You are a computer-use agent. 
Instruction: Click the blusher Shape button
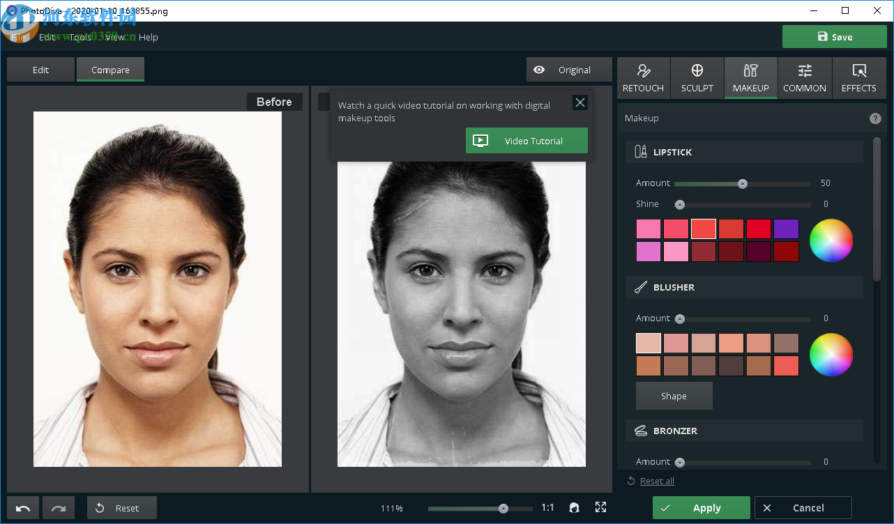pyautogui.click(x=674, y=396)
